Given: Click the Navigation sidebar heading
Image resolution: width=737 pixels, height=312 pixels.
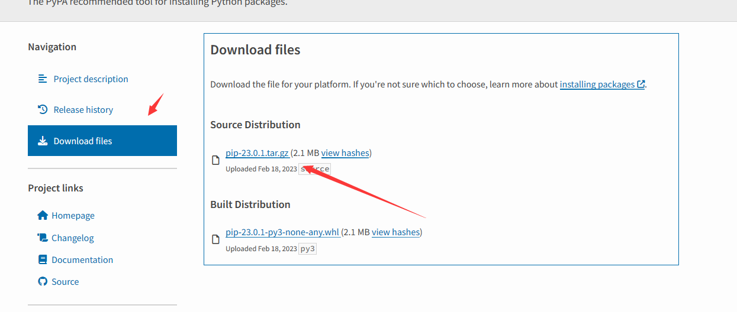Looking at the screenshot, I should point(52,47).
